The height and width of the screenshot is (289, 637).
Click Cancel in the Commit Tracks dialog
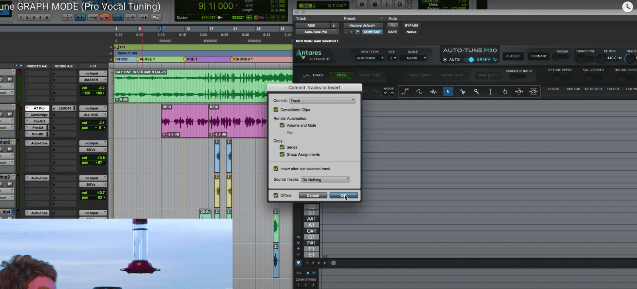pyautogui.click(x=313, y=195)
